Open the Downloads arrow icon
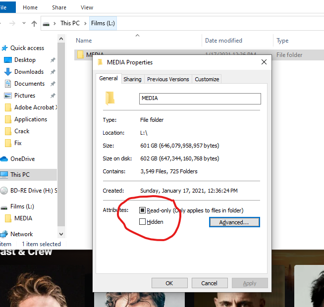 point(8,72)
